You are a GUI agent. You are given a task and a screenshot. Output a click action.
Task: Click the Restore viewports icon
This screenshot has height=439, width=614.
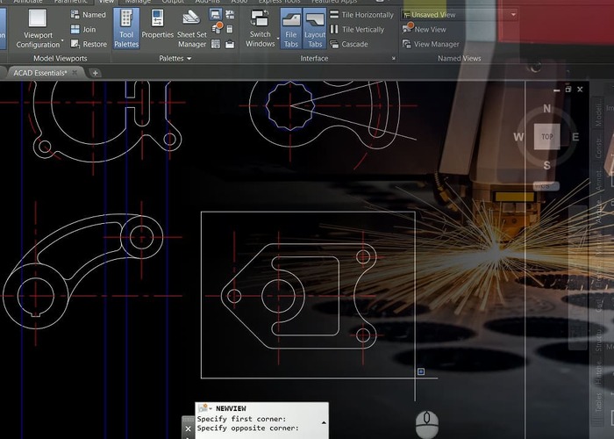point(75,44)
